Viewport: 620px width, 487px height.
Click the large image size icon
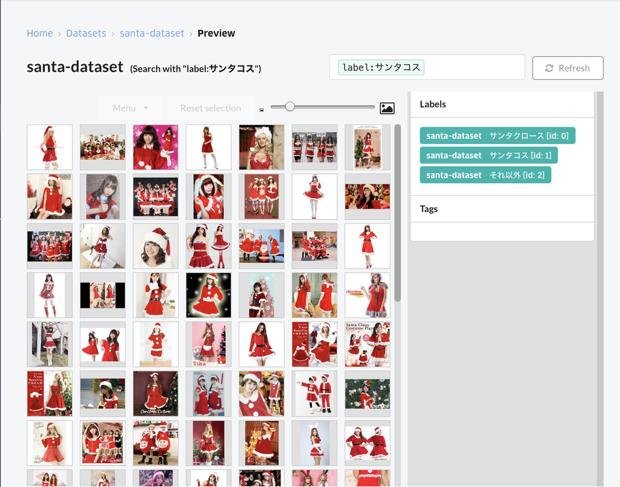point(387,108)
